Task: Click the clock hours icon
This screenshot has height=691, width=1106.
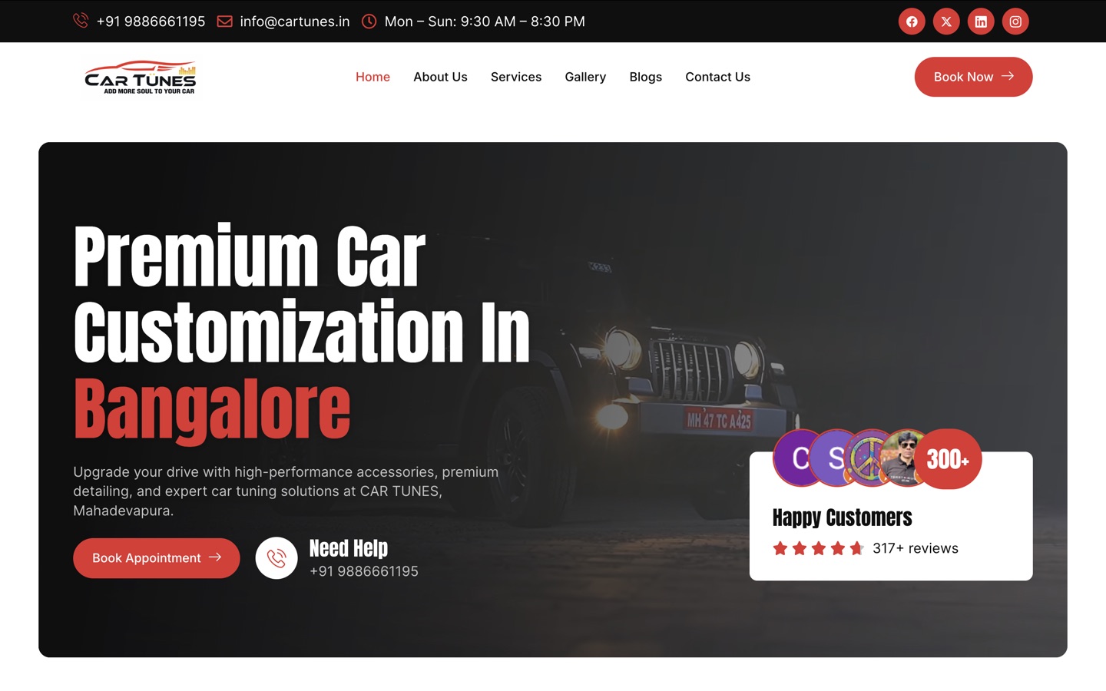Action: (x=369, y=21)
